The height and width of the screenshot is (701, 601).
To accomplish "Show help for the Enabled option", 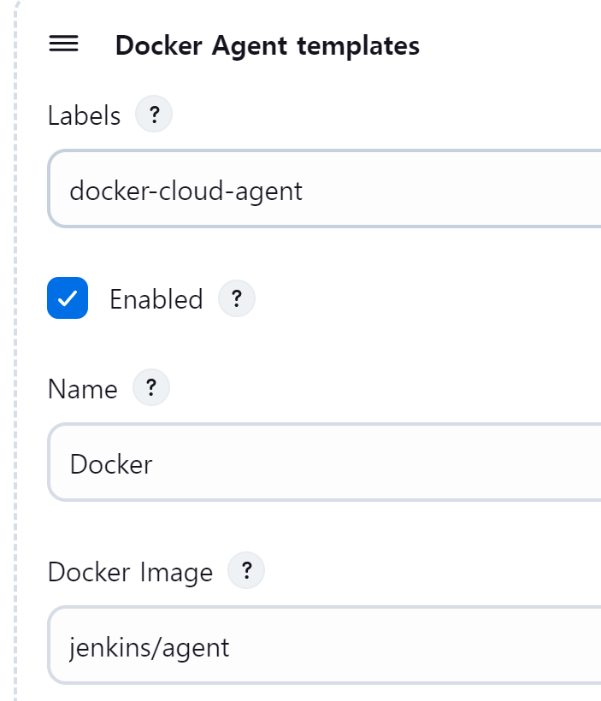I will point(237,298).
